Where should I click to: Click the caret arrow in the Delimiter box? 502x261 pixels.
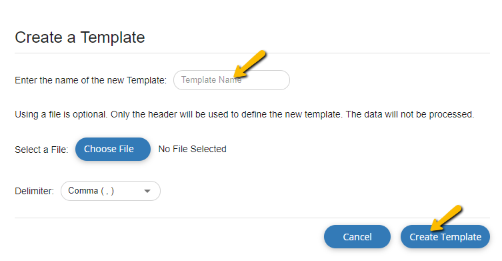(x=147, y=191)
